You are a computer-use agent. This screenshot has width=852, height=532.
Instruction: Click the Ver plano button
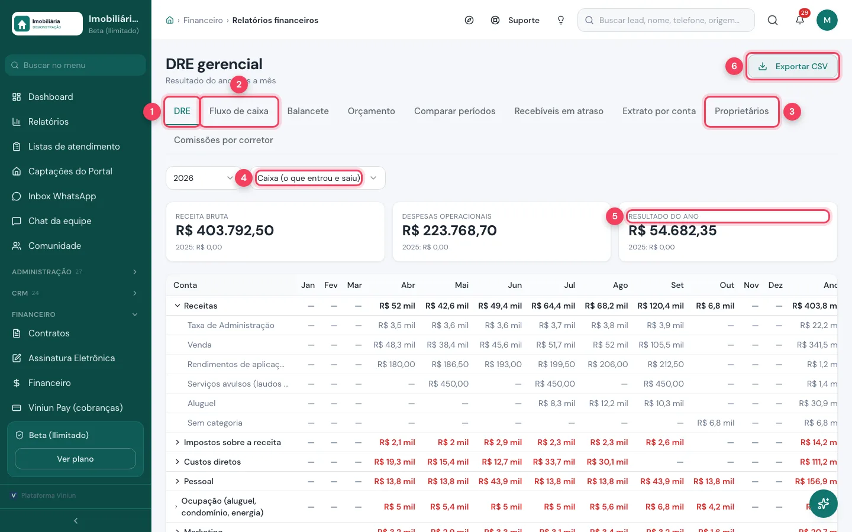75,459
